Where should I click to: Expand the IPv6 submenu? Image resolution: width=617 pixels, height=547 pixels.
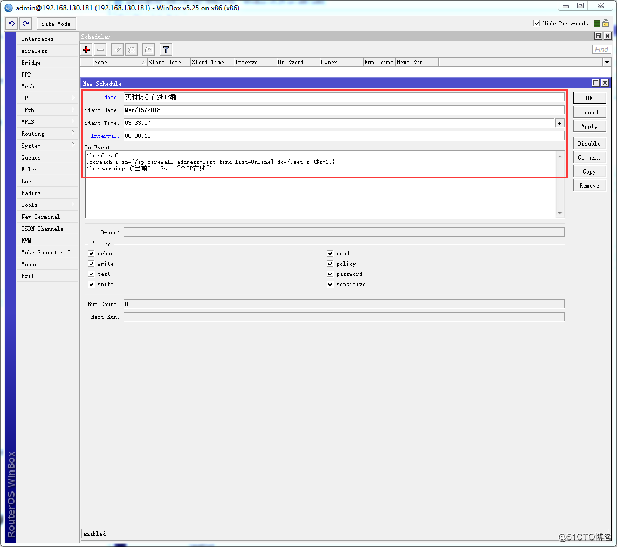point(73,109)
